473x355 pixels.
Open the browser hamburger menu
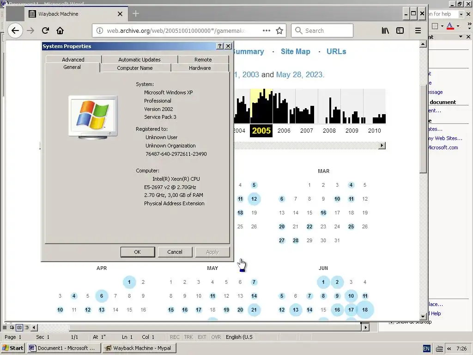click(418, 31)
